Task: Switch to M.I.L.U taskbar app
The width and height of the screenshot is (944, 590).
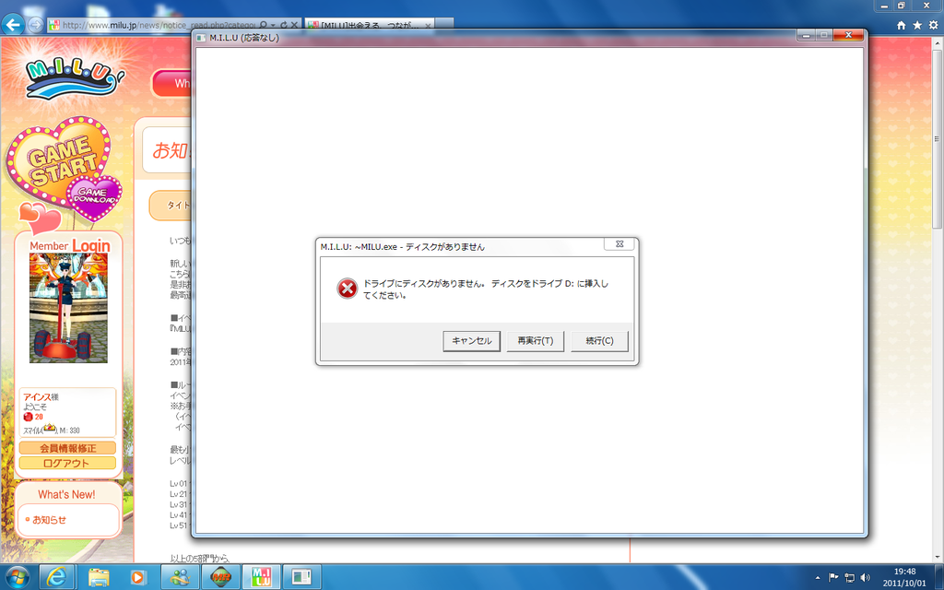Action: tap(261, 577)
